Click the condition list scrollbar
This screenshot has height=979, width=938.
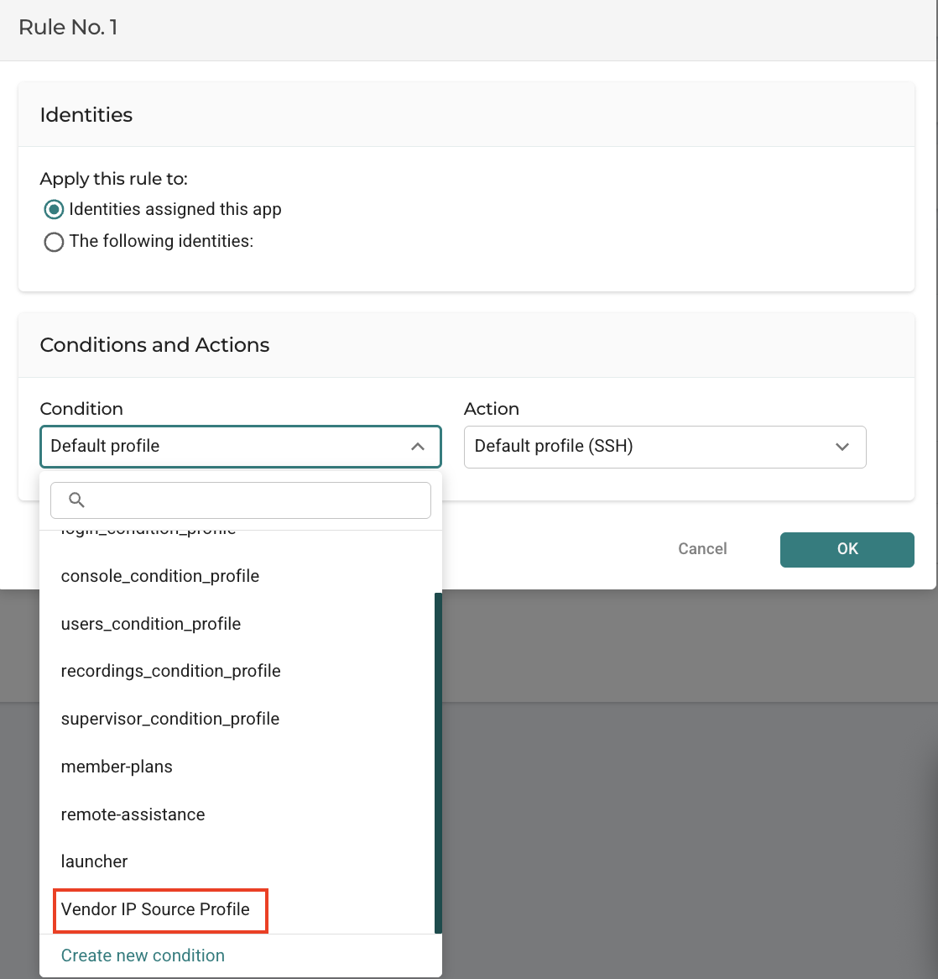(x=438, y=763)
